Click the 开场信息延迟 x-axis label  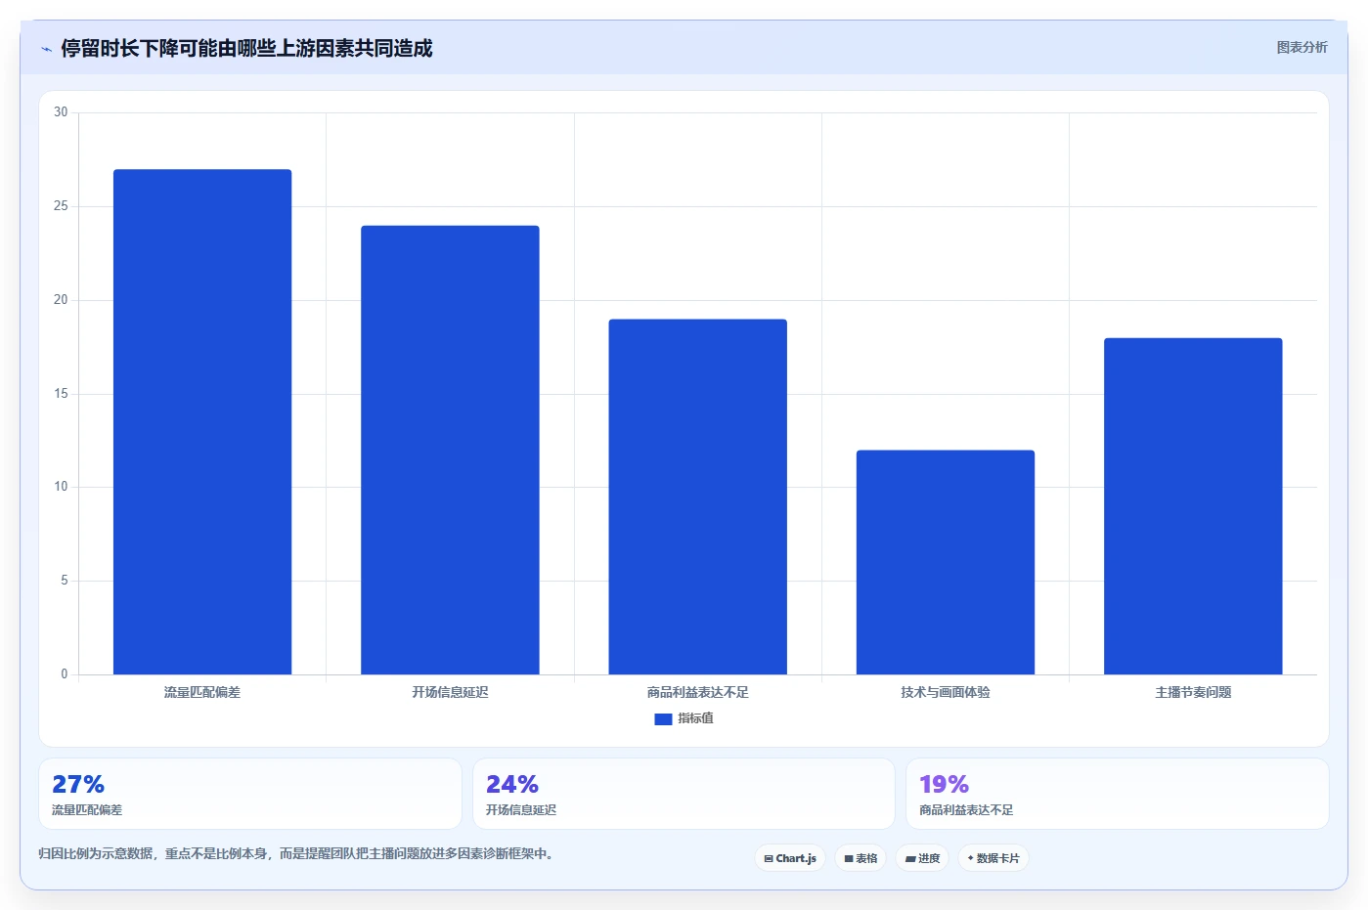pyautogui.click(x=450, y=692)
